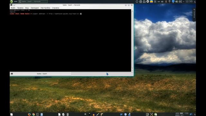206x116 pixels.
Task: Open the blue document icon in bottom dock
Action: click(42, 114)
